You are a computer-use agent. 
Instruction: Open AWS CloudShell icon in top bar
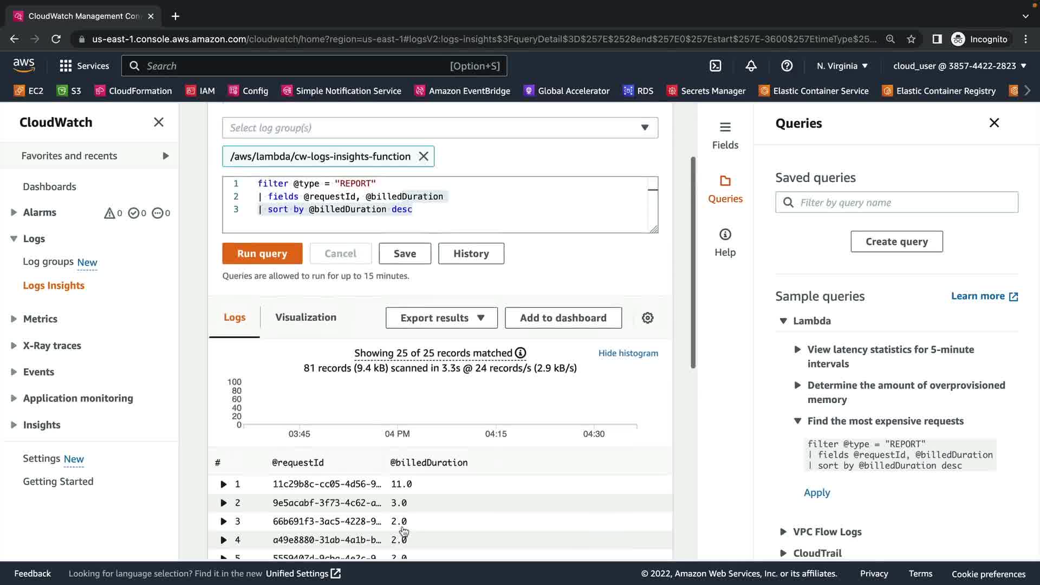click(716, 66)
